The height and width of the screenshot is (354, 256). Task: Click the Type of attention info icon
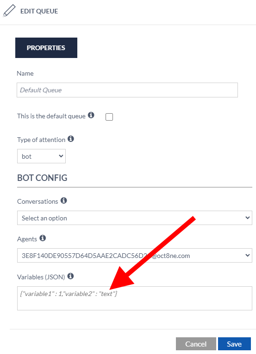pyautogui.click(x=71, y=139)
